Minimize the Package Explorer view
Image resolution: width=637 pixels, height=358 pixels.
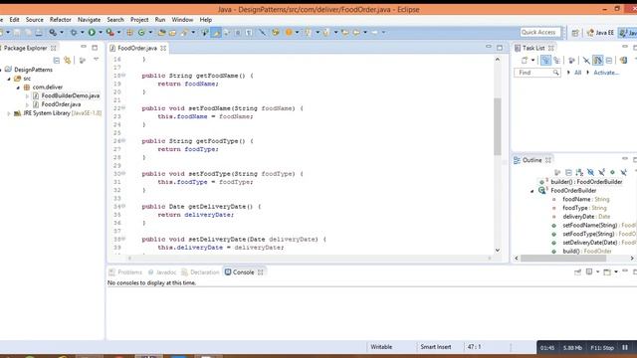pos(84,47)
